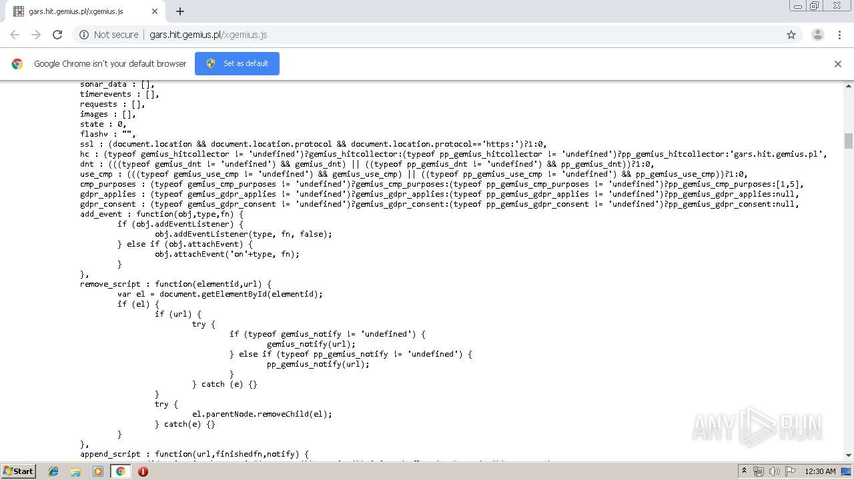The height and width of the screenshot is (480, 854).
Task: Open the Windows Start menu
Action: (19, 471)
